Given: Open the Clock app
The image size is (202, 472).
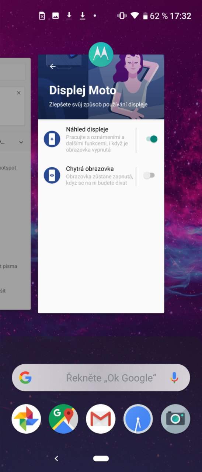Looking at the screenshot, I should 138,419.
